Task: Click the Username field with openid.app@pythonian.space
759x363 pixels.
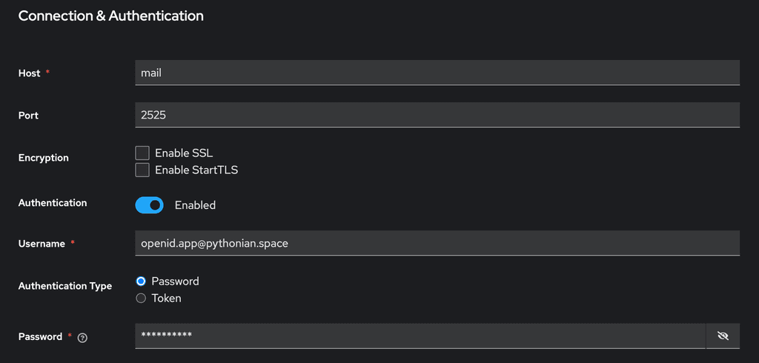Action: [x=437, y=243]
